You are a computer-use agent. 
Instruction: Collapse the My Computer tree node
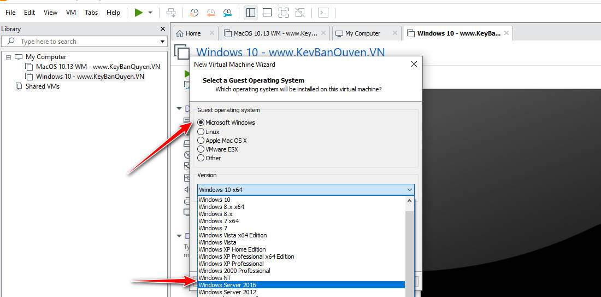tap(8, 57)
